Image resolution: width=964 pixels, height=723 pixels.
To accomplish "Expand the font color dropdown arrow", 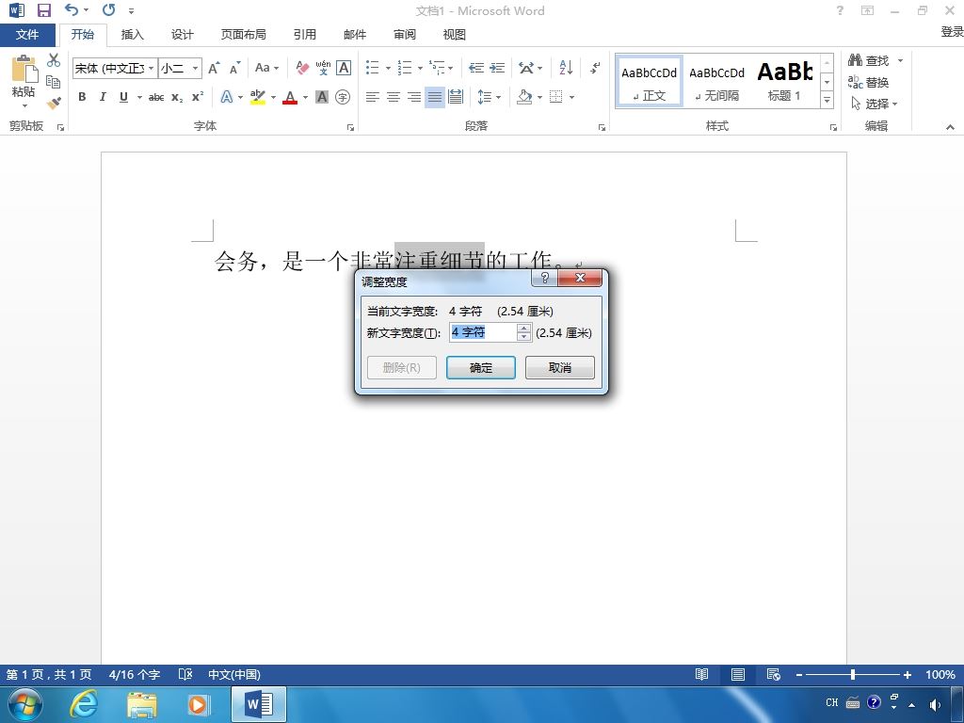I will [x=306, y=97].
